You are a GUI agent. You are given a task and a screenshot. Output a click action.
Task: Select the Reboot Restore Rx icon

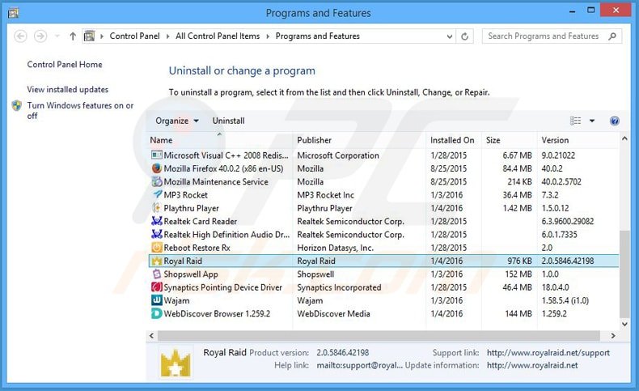click(156, 248)
